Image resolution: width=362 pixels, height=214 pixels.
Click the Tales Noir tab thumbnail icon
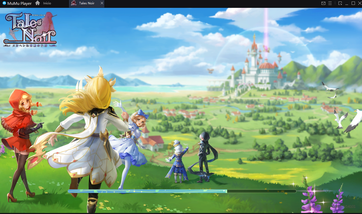tap(74, 3)
